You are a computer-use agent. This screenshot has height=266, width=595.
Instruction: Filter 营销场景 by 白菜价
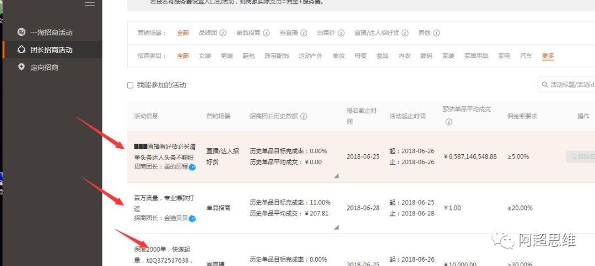[326, 32]
